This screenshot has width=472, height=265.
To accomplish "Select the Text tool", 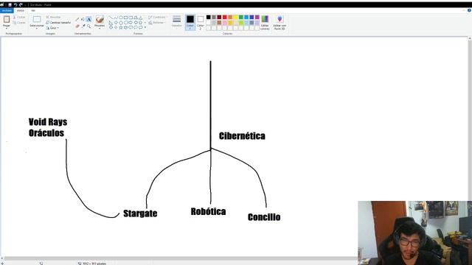I will coord(88,19).
